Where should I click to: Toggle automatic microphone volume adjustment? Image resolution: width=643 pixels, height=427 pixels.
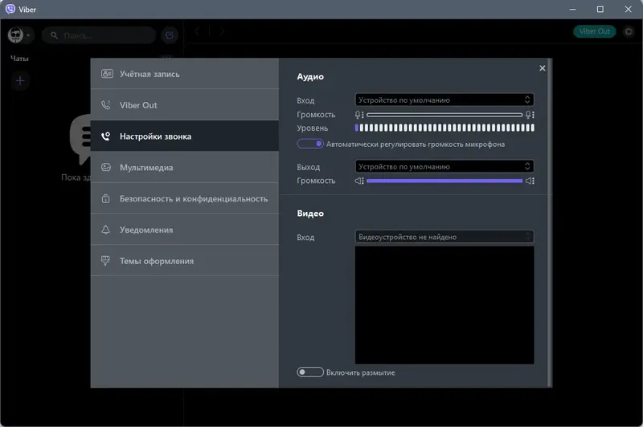tap(310, 144)
